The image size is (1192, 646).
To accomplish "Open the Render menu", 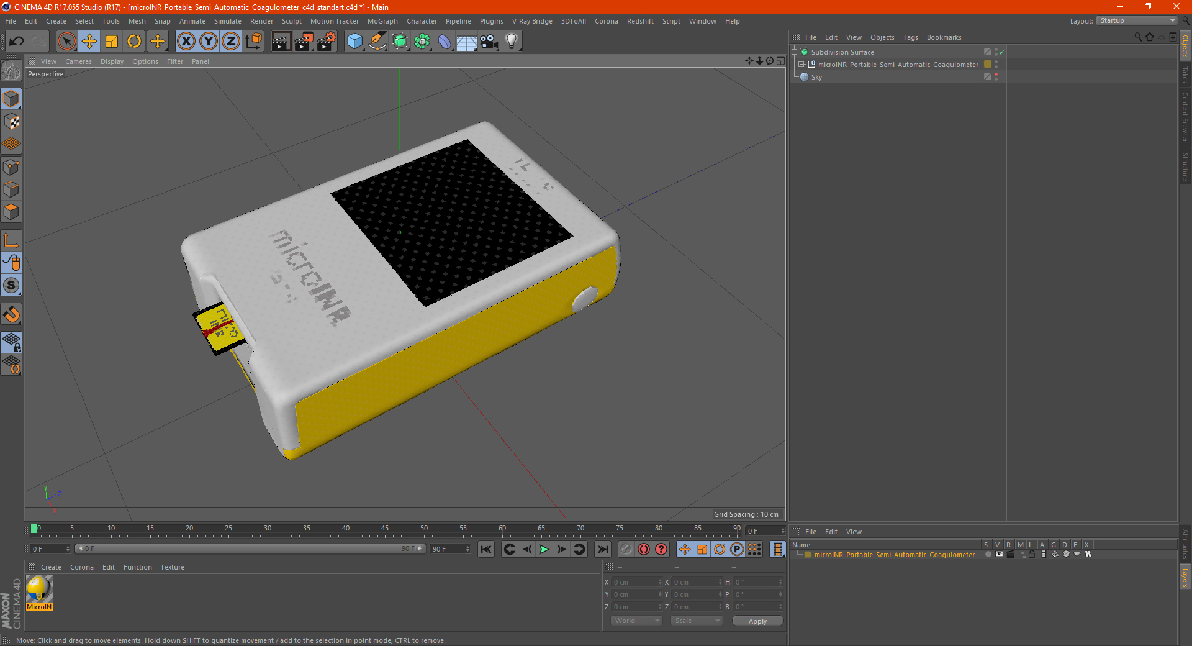I will (261, 21).
